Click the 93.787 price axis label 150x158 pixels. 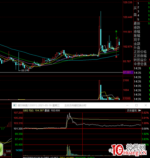[127, 61]
